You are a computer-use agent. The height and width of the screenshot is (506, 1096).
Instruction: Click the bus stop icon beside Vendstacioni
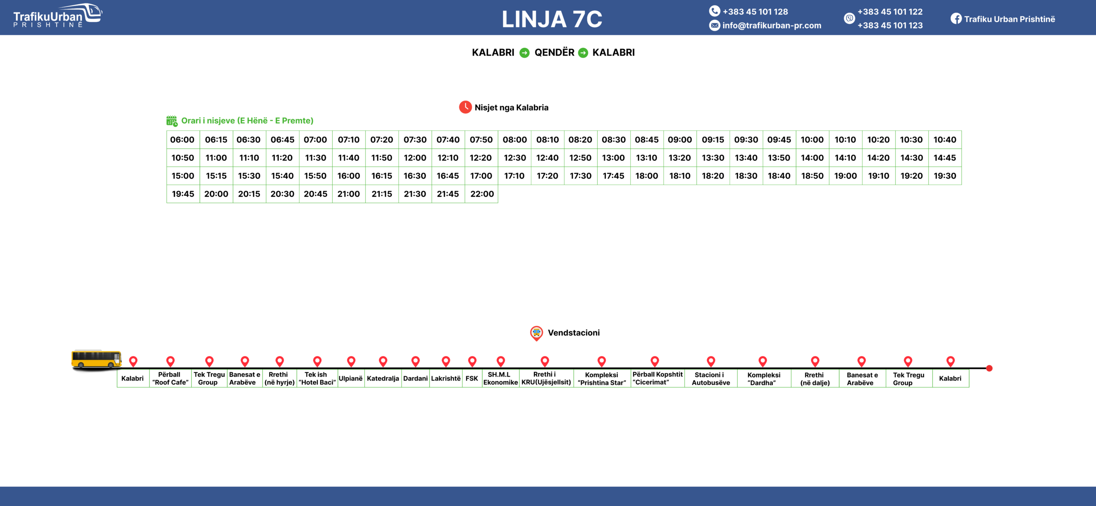pyautogui.click(x=536, y=333)
